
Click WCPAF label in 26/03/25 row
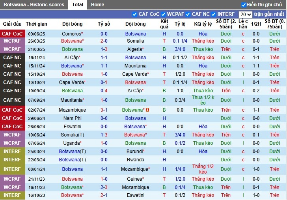pos(12,41)
